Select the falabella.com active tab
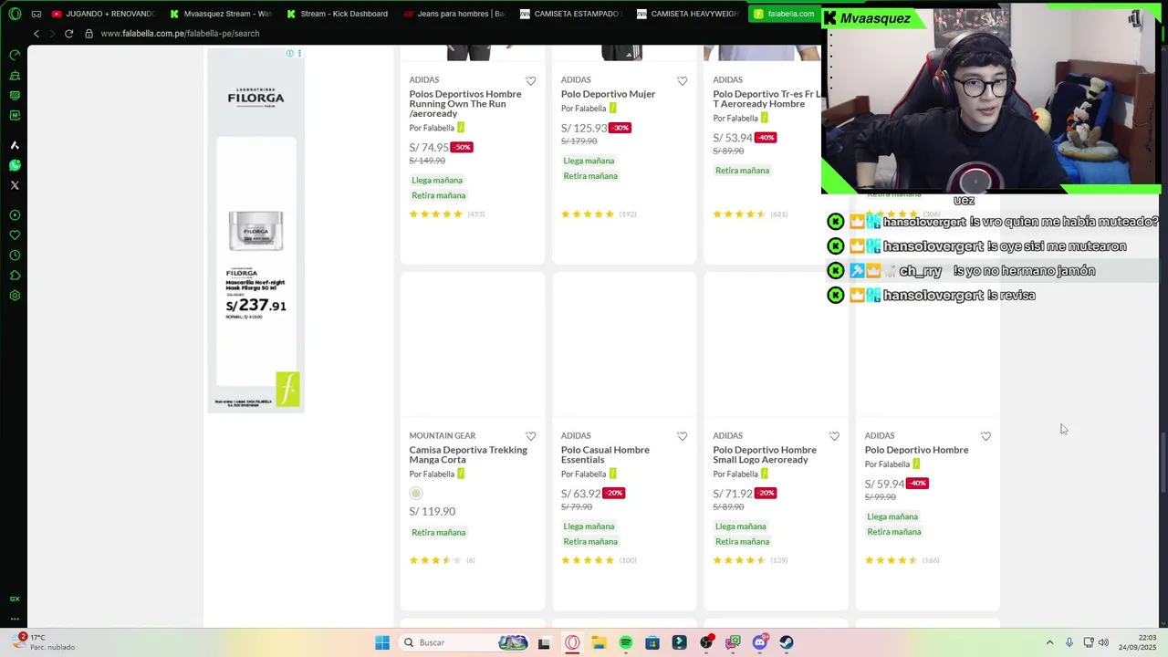The image size is (1168, 657). [x=785, y=14]
